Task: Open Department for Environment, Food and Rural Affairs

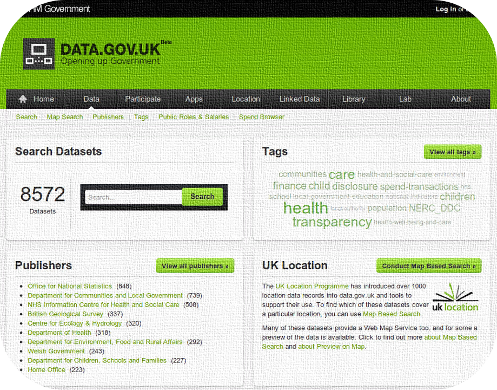Action: [x=105, y=342]
